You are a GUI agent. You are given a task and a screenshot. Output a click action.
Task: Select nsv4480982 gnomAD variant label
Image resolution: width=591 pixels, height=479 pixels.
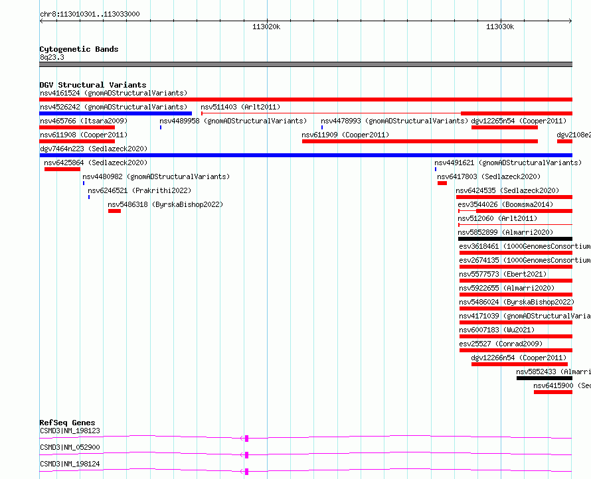click(x=156, y=176)
